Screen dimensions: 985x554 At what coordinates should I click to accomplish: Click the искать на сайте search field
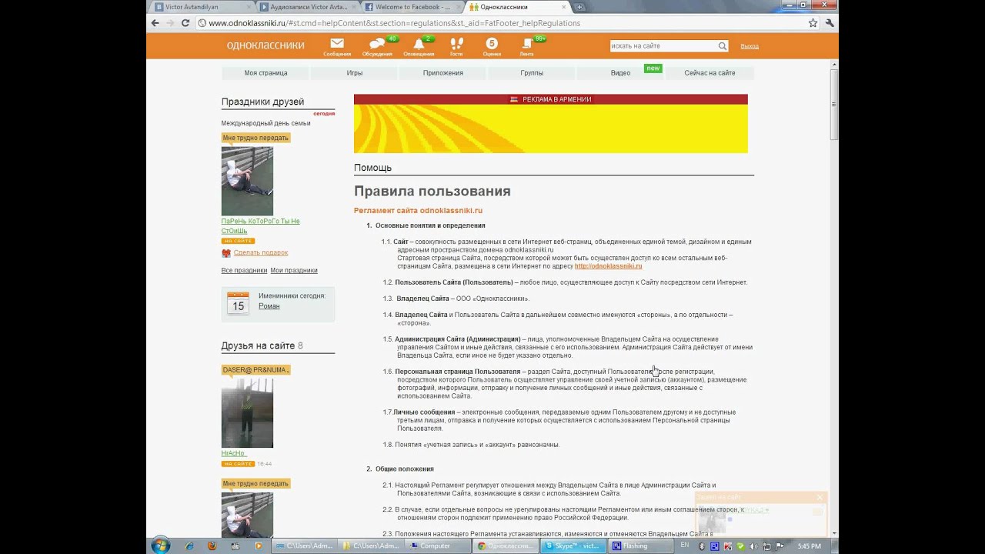(x=663, y=46)
